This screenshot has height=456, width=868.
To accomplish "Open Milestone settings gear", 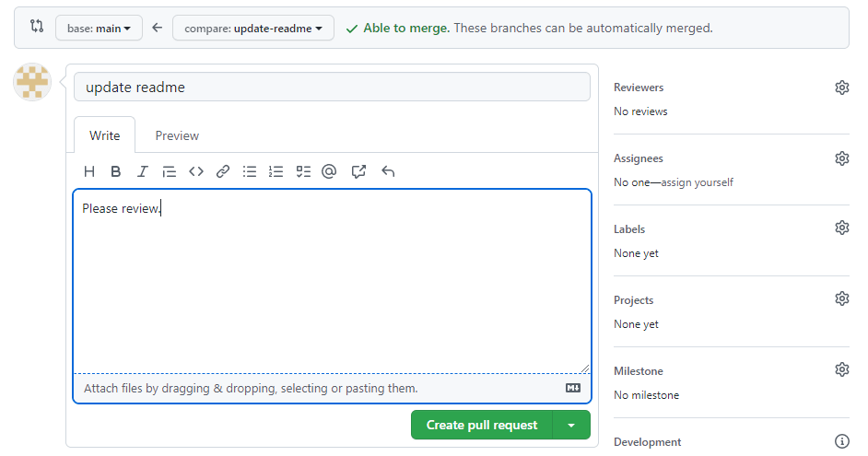I will coord(842,369).
